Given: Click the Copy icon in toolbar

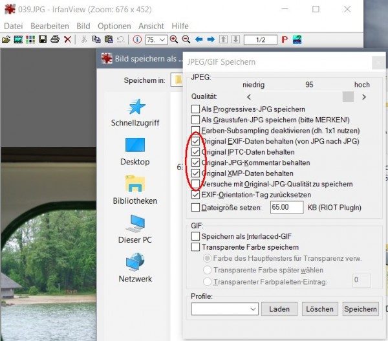Looking at the screenshot, I should point(96,39).
